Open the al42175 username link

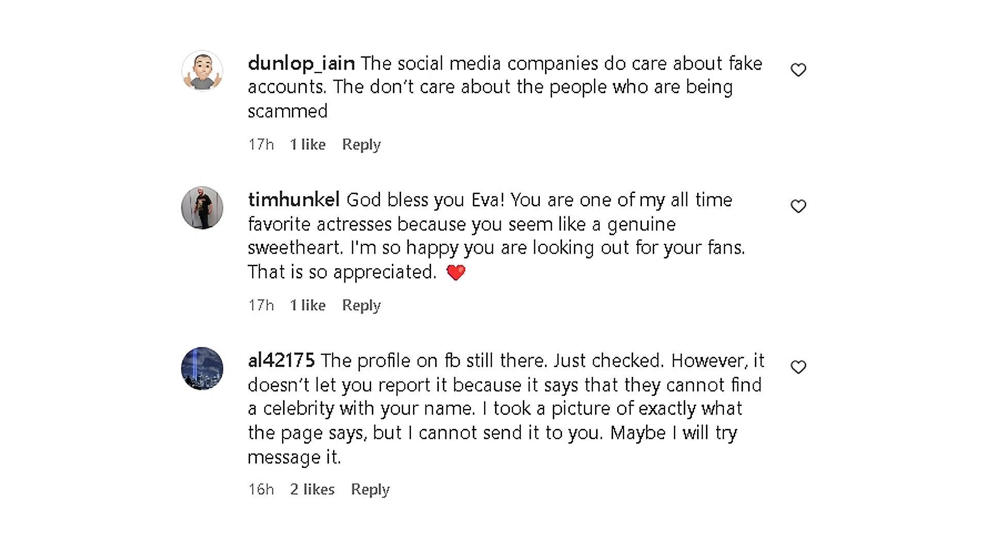[281, 360]
